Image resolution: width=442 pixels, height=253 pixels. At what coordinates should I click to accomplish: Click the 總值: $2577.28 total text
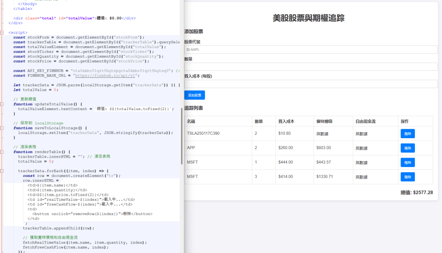[416, 193]
